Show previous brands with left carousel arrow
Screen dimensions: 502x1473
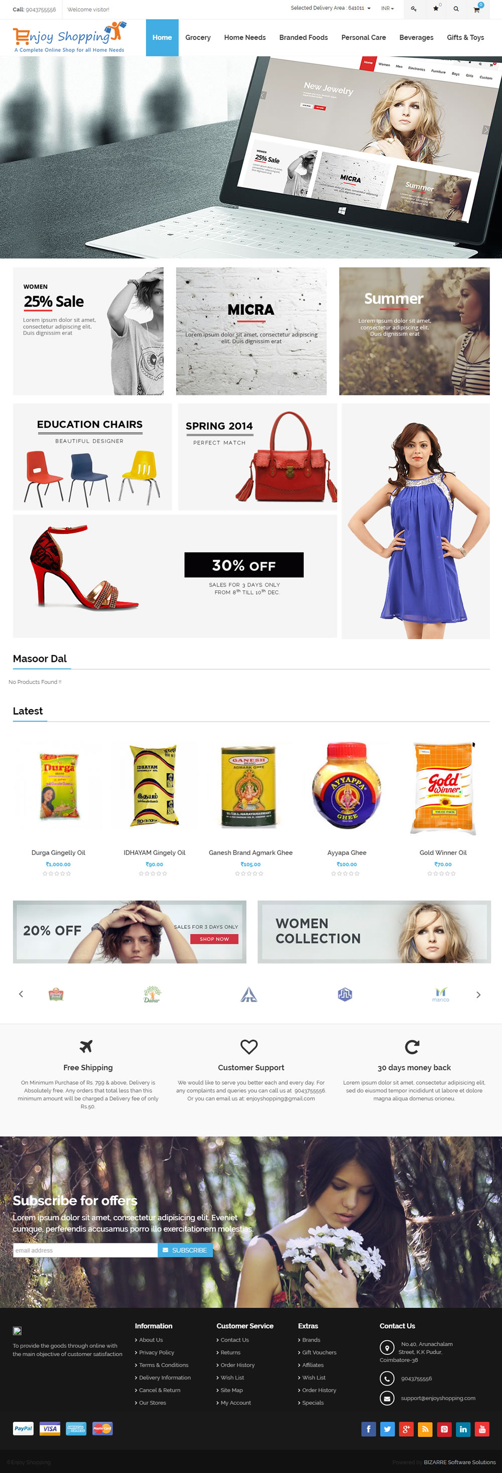(x=21, y=994)
